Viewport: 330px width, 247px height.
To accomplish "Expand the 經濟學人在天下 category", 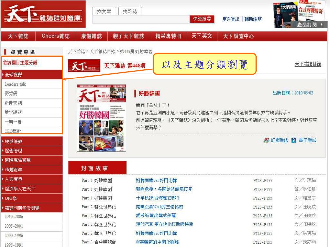I will click(32, 188).
